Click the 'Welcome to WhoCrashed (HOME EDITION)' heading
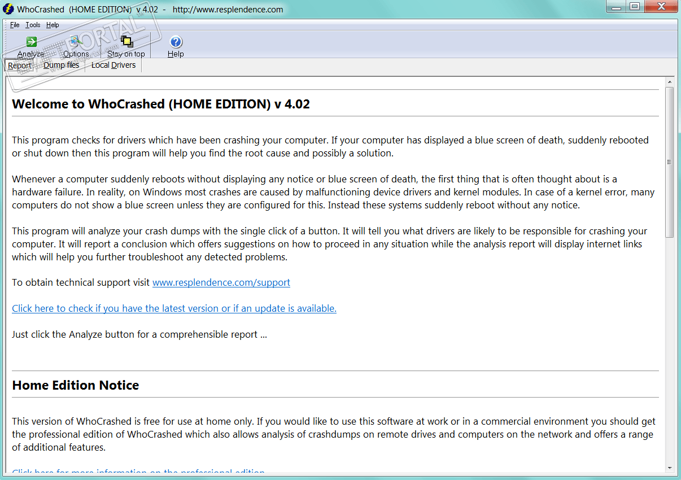Image resolution: width=681 pixels, height=480 pixels. click(161, 104)
